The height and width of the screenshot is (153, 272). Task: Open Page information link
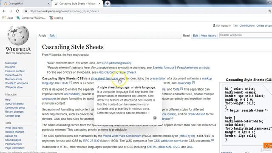pyautogui.click(x=15, y=148)
